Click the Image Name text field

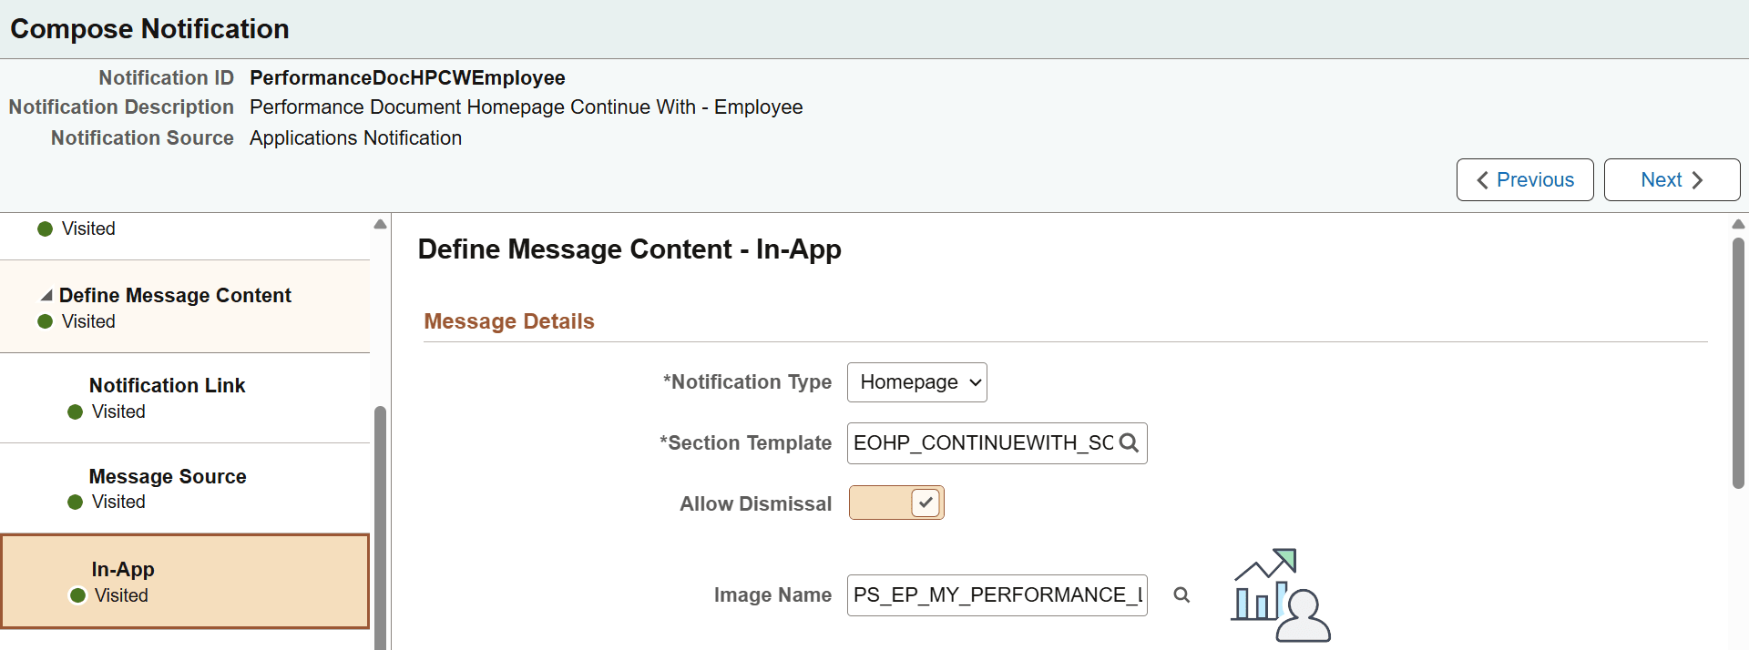(997, 595)
